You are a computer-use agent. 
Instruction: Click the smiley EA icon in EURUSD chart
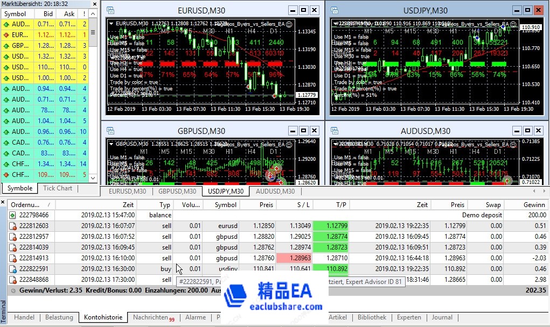289,24
